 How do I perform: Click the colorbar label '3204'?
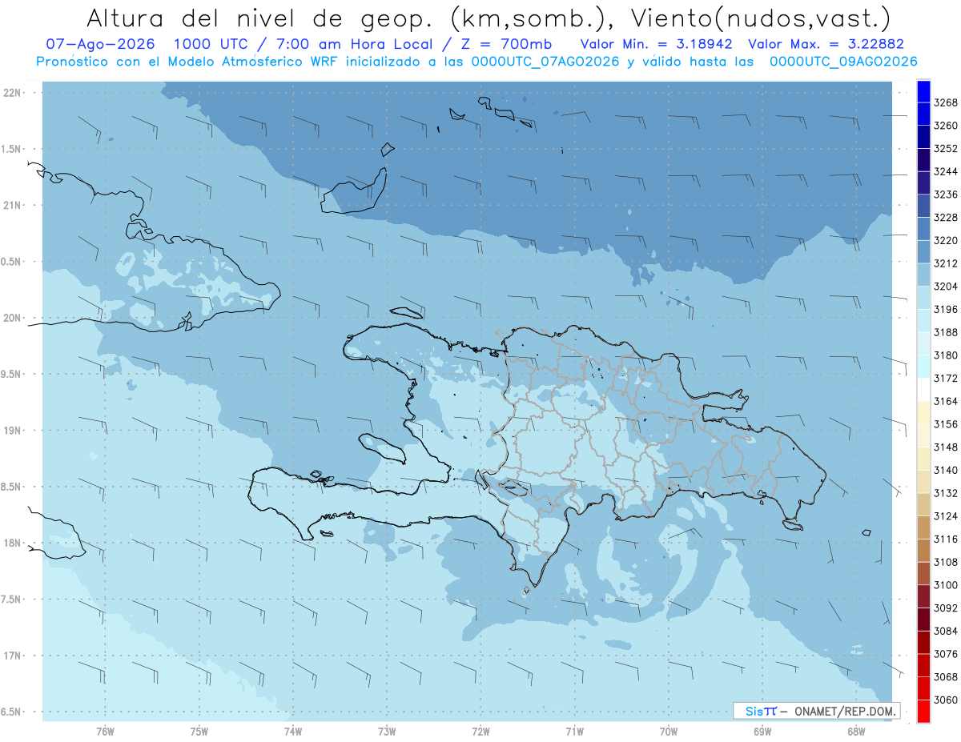click(946, 287)
